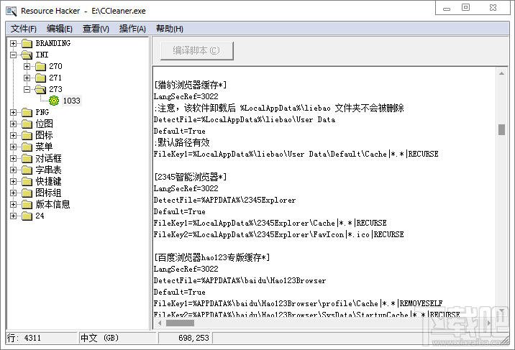Click the 编译脚本(C) button

197,51
